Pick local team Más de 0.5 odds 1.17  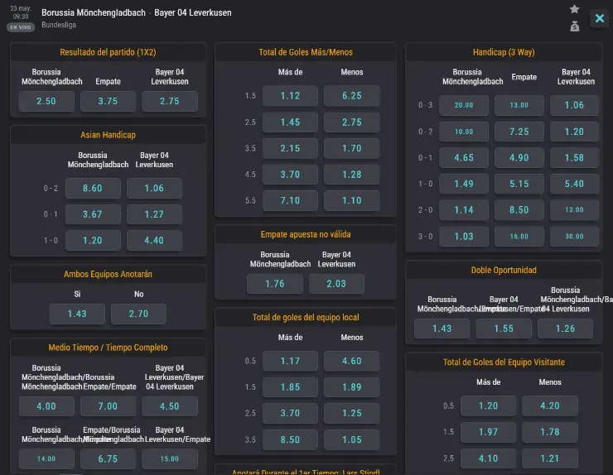[x=290, y=361]
